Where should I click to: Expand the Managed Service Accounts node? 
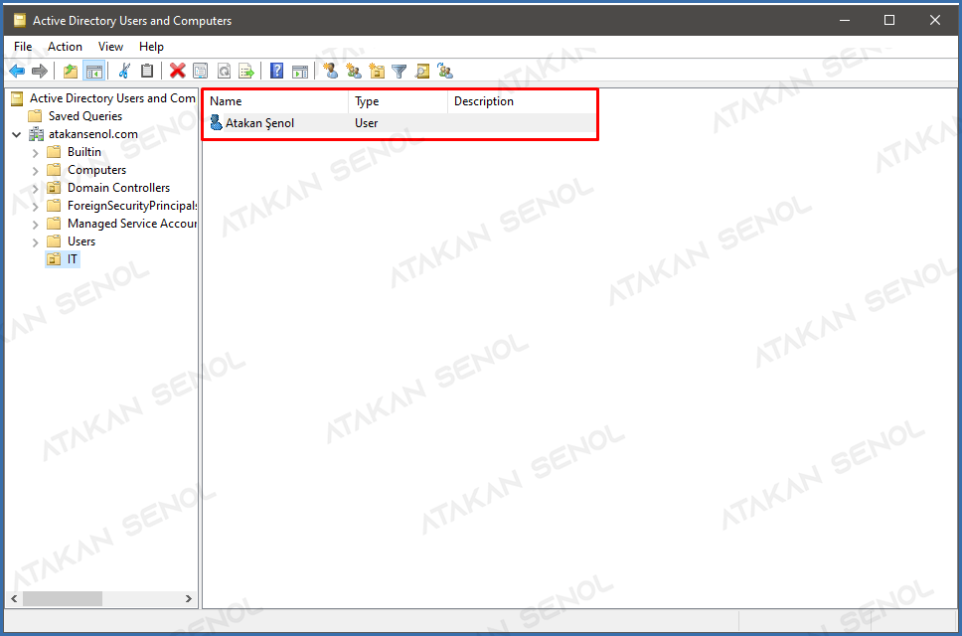pos(35,225)
